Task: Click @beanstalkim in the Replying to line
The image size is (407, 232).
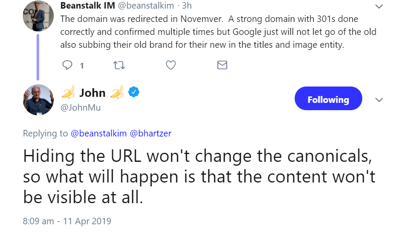Action: click(x=99, y=133)
